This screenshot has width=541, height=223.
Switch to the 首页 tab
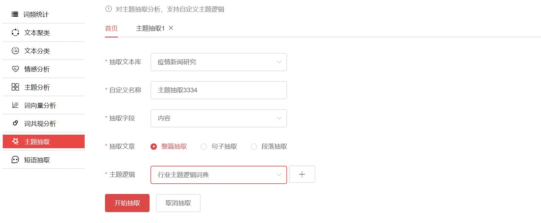[111, 28]
